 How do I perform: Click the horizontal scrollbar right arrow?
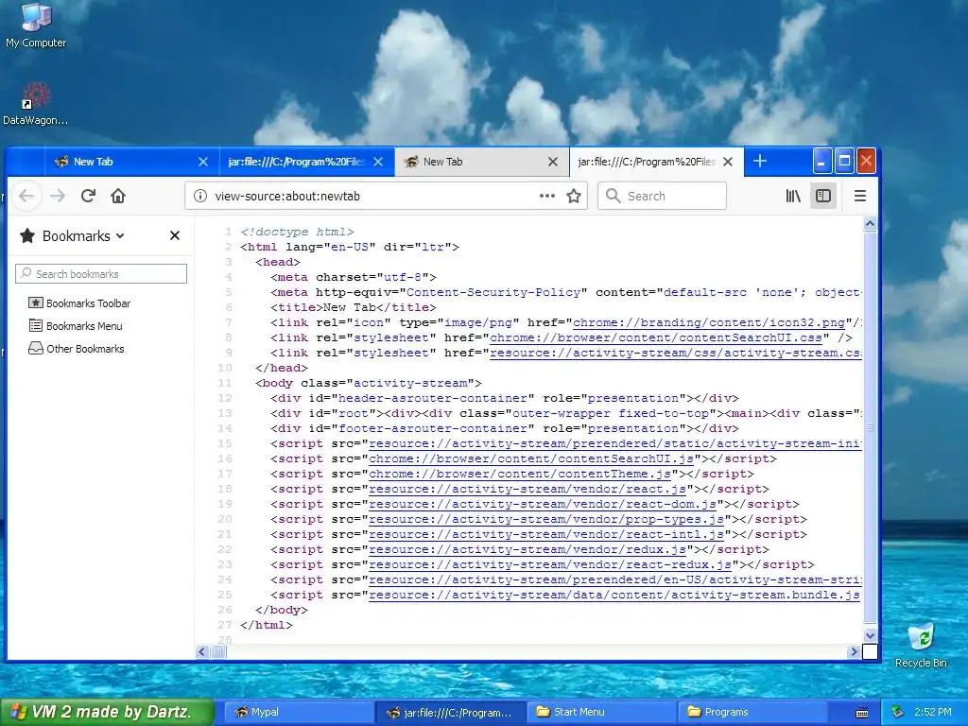point(854,651)
